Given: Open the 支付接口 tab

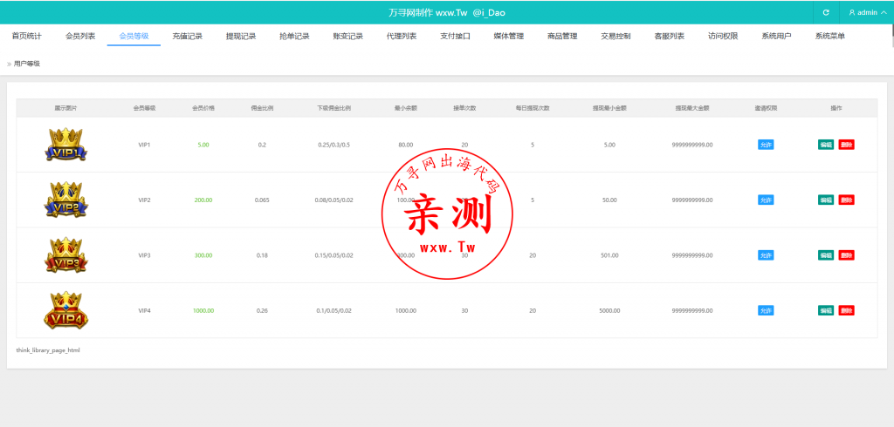Looking at the screenshot, I should (455, 37).
